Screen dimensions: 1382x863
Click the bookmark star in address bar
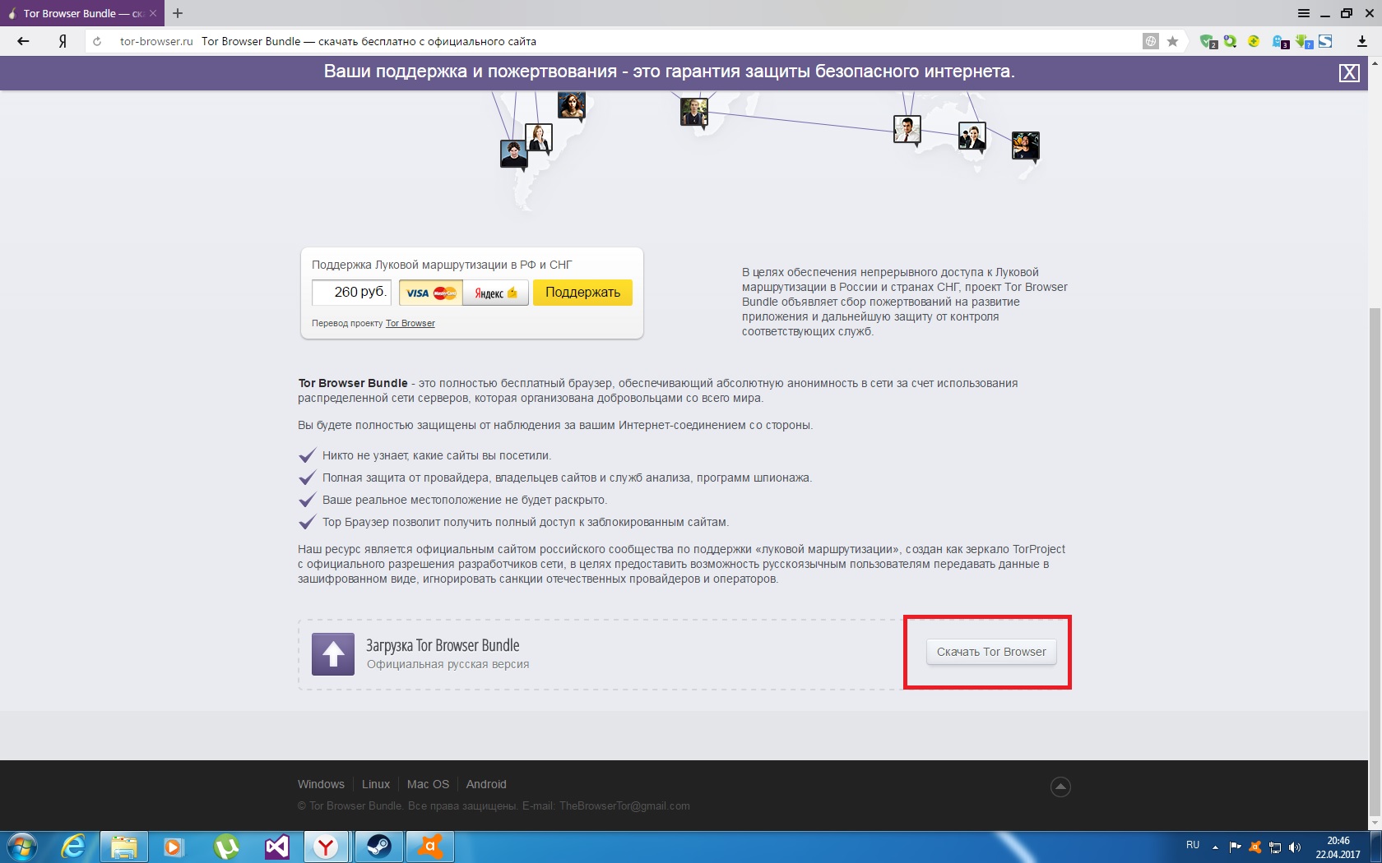point(1173,41)
